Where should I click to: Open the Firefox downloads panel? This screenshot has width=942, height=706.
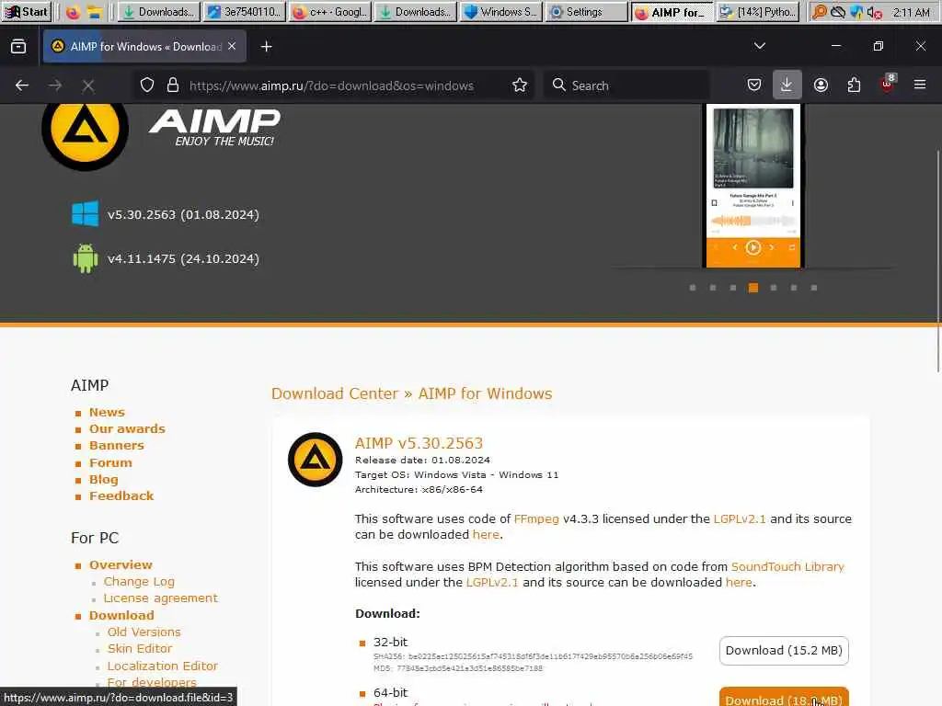[x=787, y=85]
